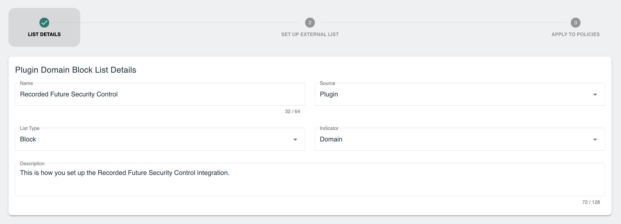Click the step 2 circle icon
Screen dimensions: 621x224
[x=310, y=23]
